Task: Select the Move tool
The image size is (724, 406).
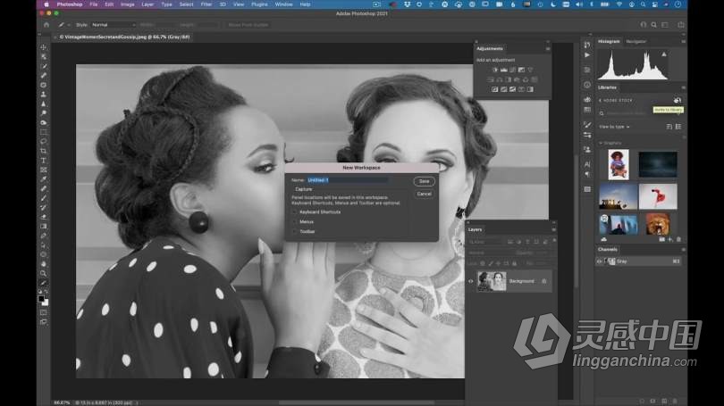Action: pyautogui.click(x=44, y=47)
